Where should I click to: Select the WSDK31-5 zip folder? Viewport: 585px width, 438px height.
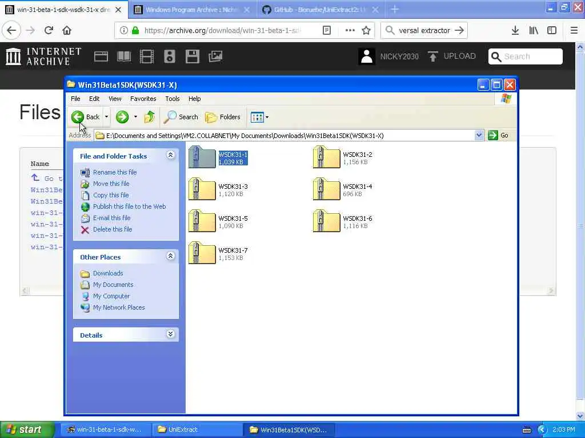218,222
